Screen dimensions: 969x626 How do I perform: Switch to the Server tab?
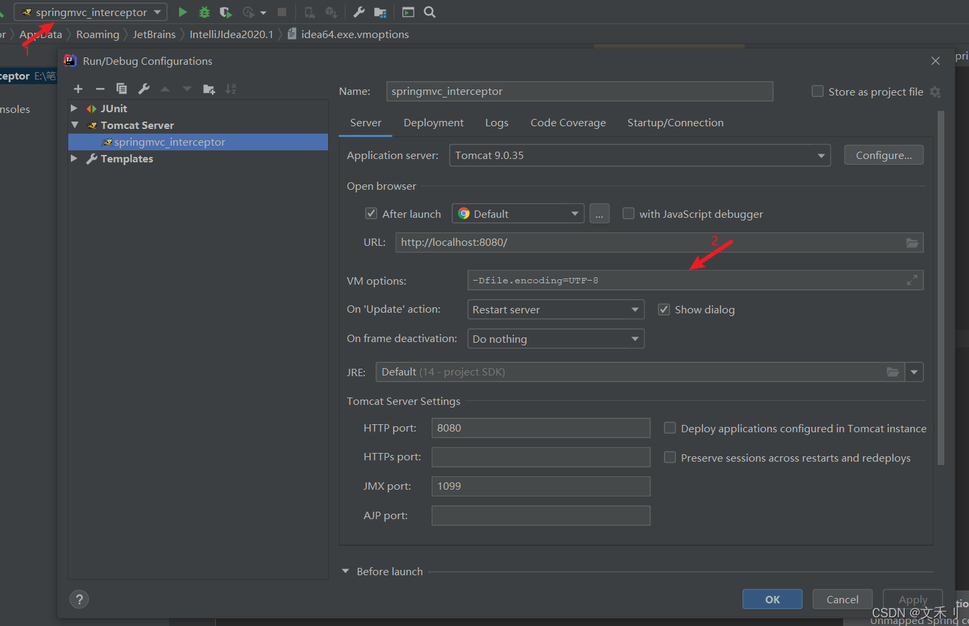coord(366,123)
